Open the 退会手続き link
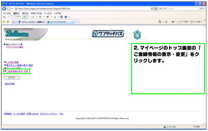This screenshot has width=208, height=131. coord(10,84)
